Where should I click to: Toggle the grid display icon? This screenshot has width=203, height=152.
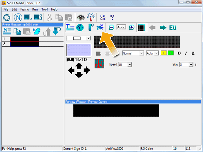tap(141, 28)
